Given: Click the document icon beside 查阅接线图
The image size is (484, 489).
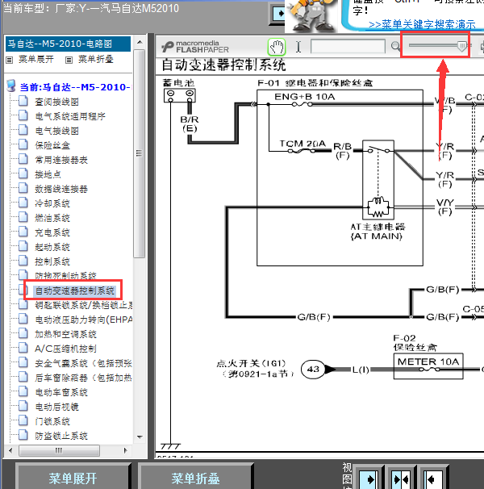Looking at the screenshot, I should (x=23, y=101).
